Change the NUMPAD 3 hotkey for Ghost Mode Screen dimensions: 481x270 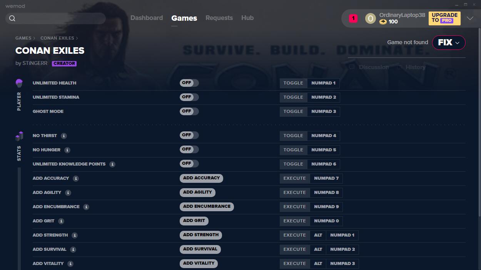point(324,111)
